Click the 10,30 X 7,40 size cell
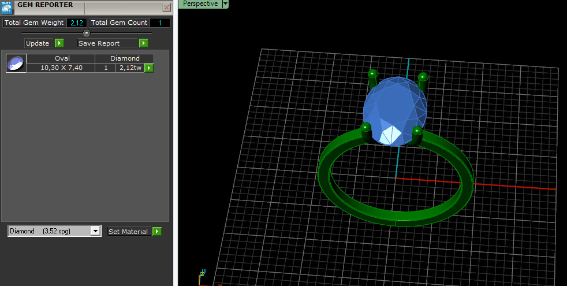 coord(61,68)
